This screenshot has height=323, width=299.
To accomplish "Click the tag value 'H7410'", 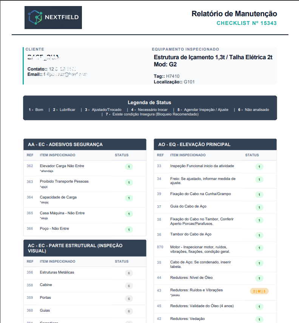I will (x=173, y=76).
